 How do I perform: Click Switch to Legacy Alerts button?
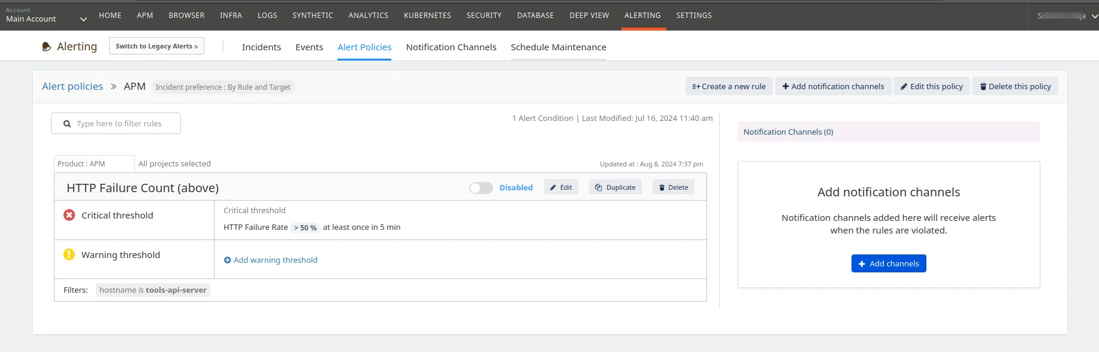click(x=156, y=46)
